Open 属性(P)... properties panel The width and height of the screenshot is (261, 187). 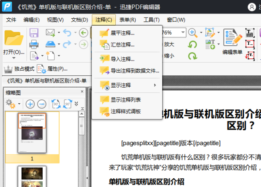click(52, 69)
